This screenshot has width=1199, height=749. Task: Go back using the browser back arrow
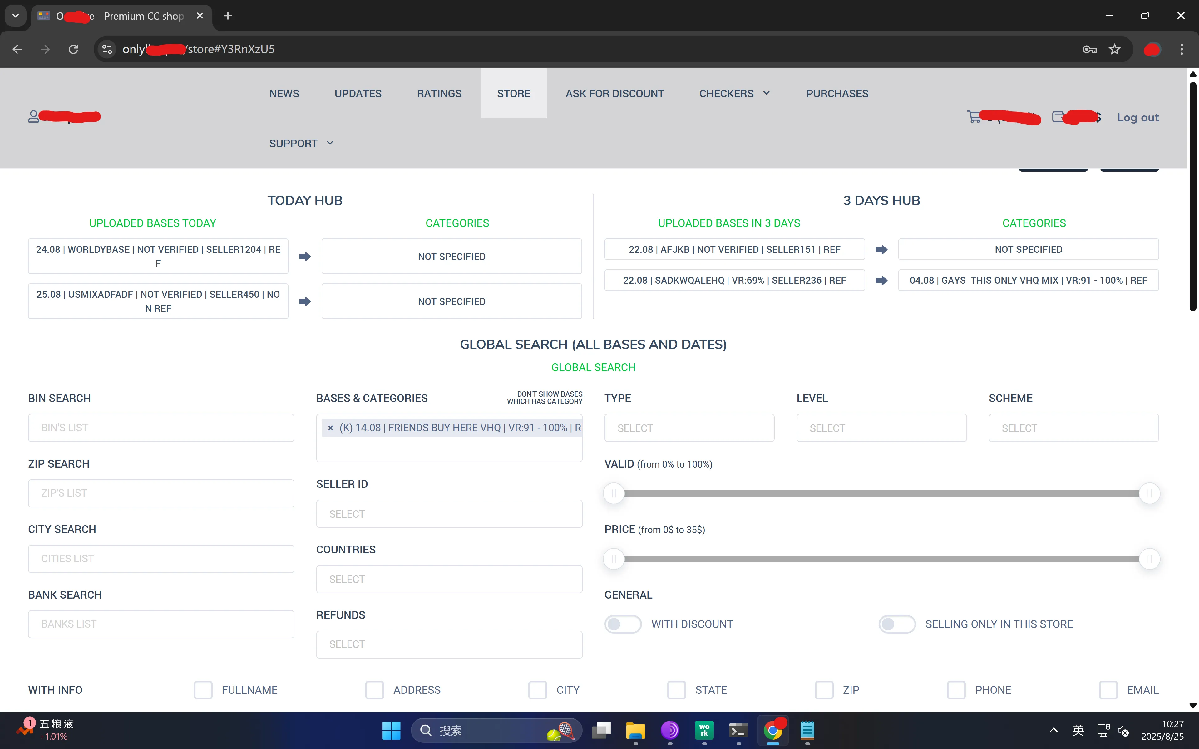coord(17,49)
